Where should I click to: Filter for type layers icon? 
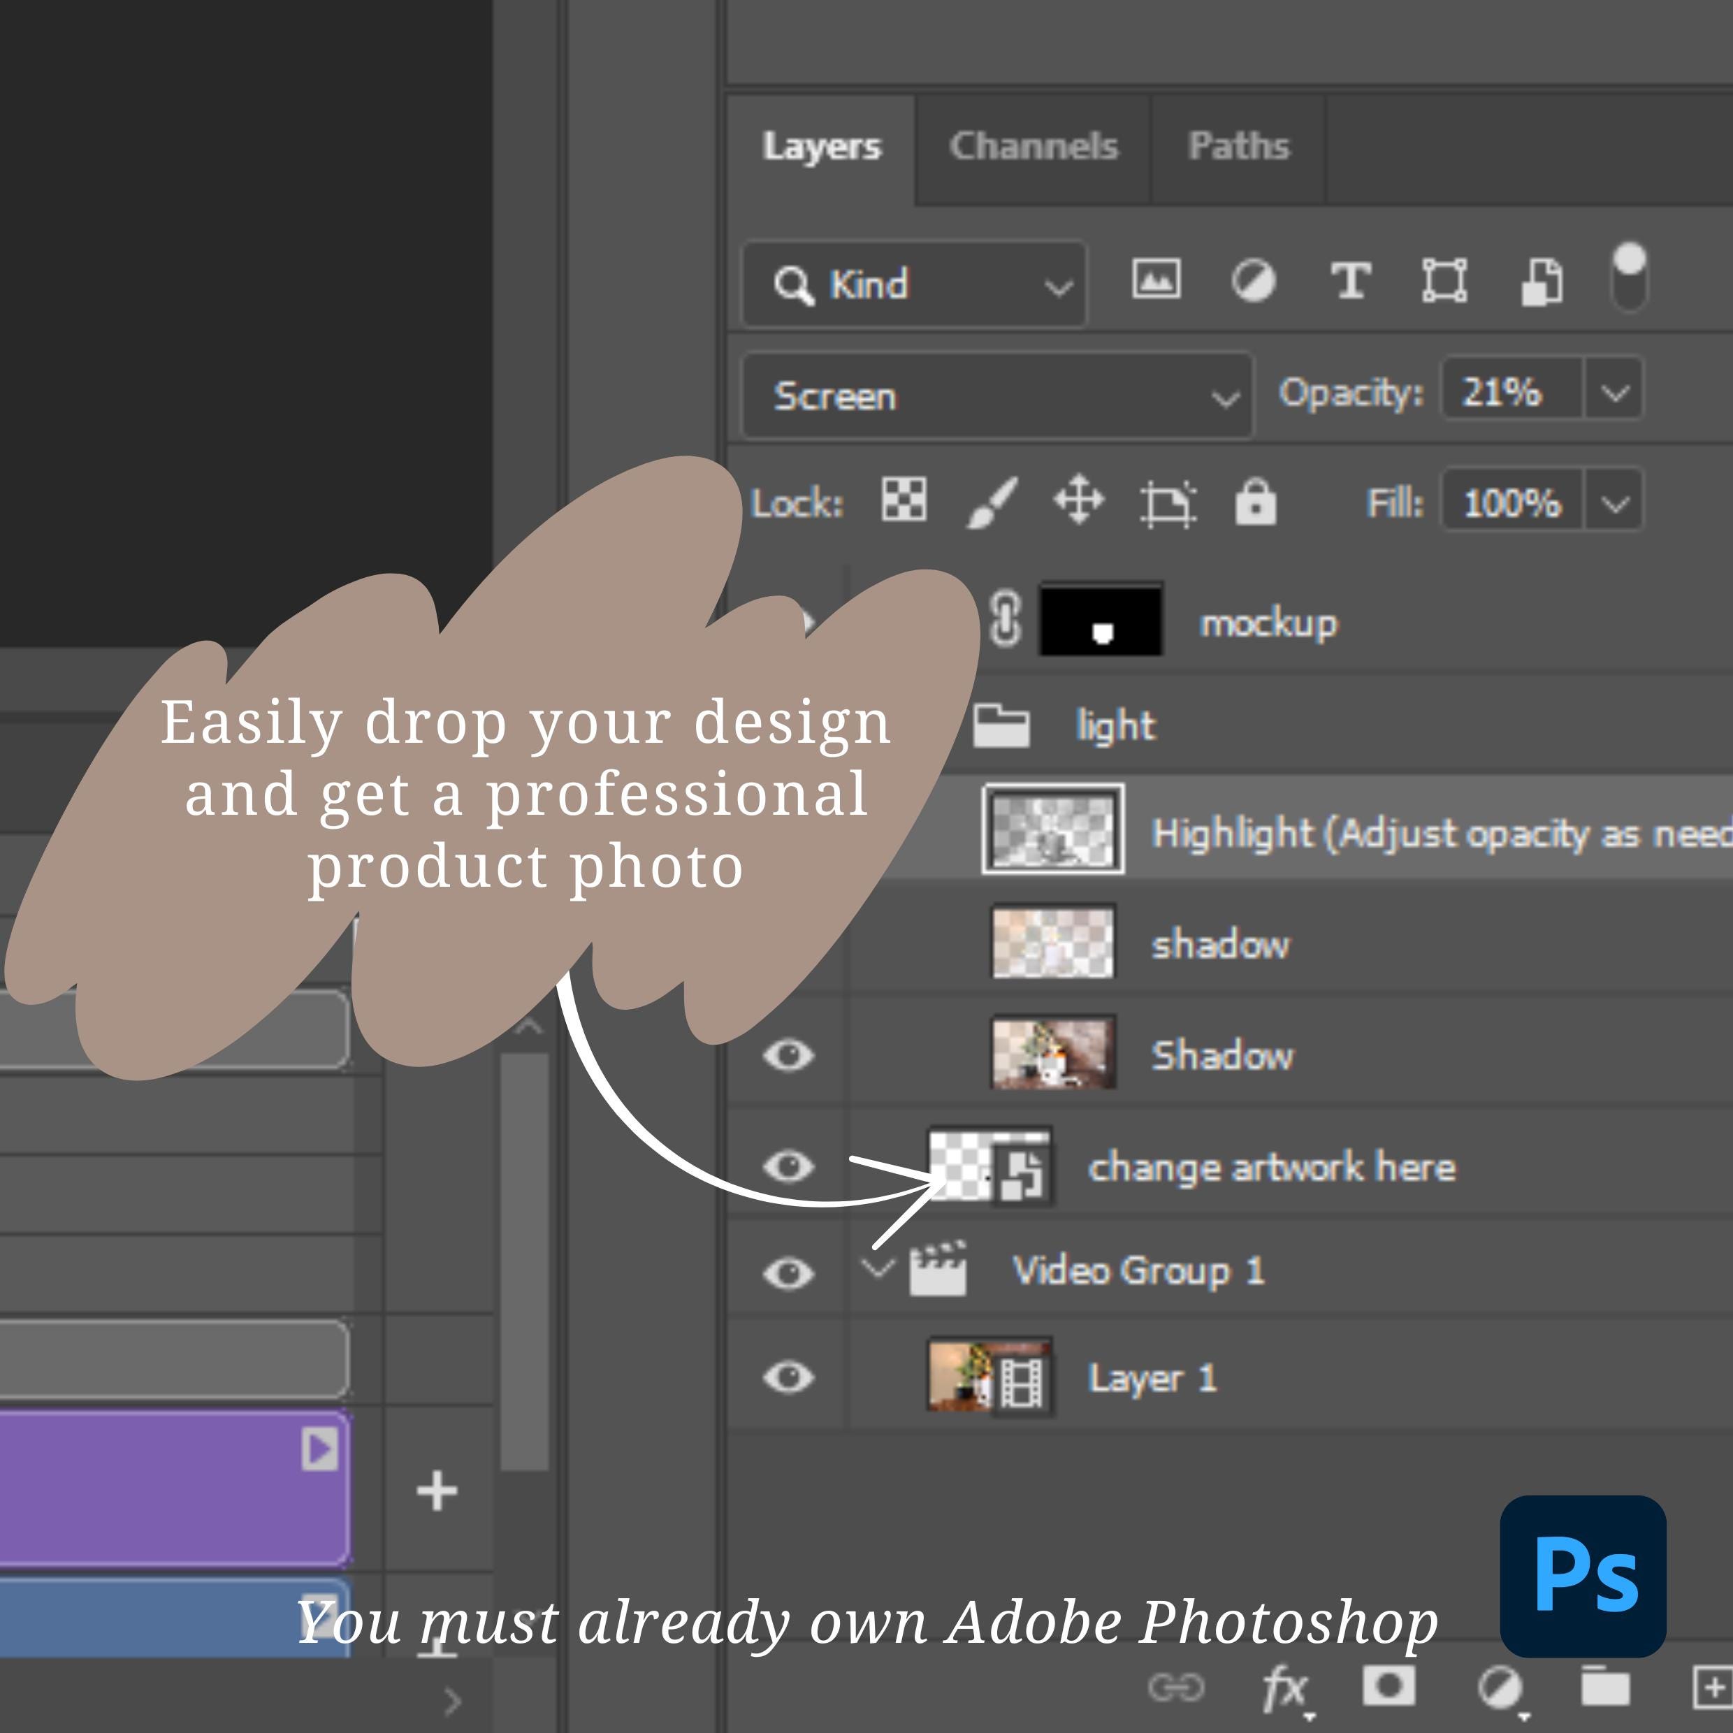[1351, 282]
